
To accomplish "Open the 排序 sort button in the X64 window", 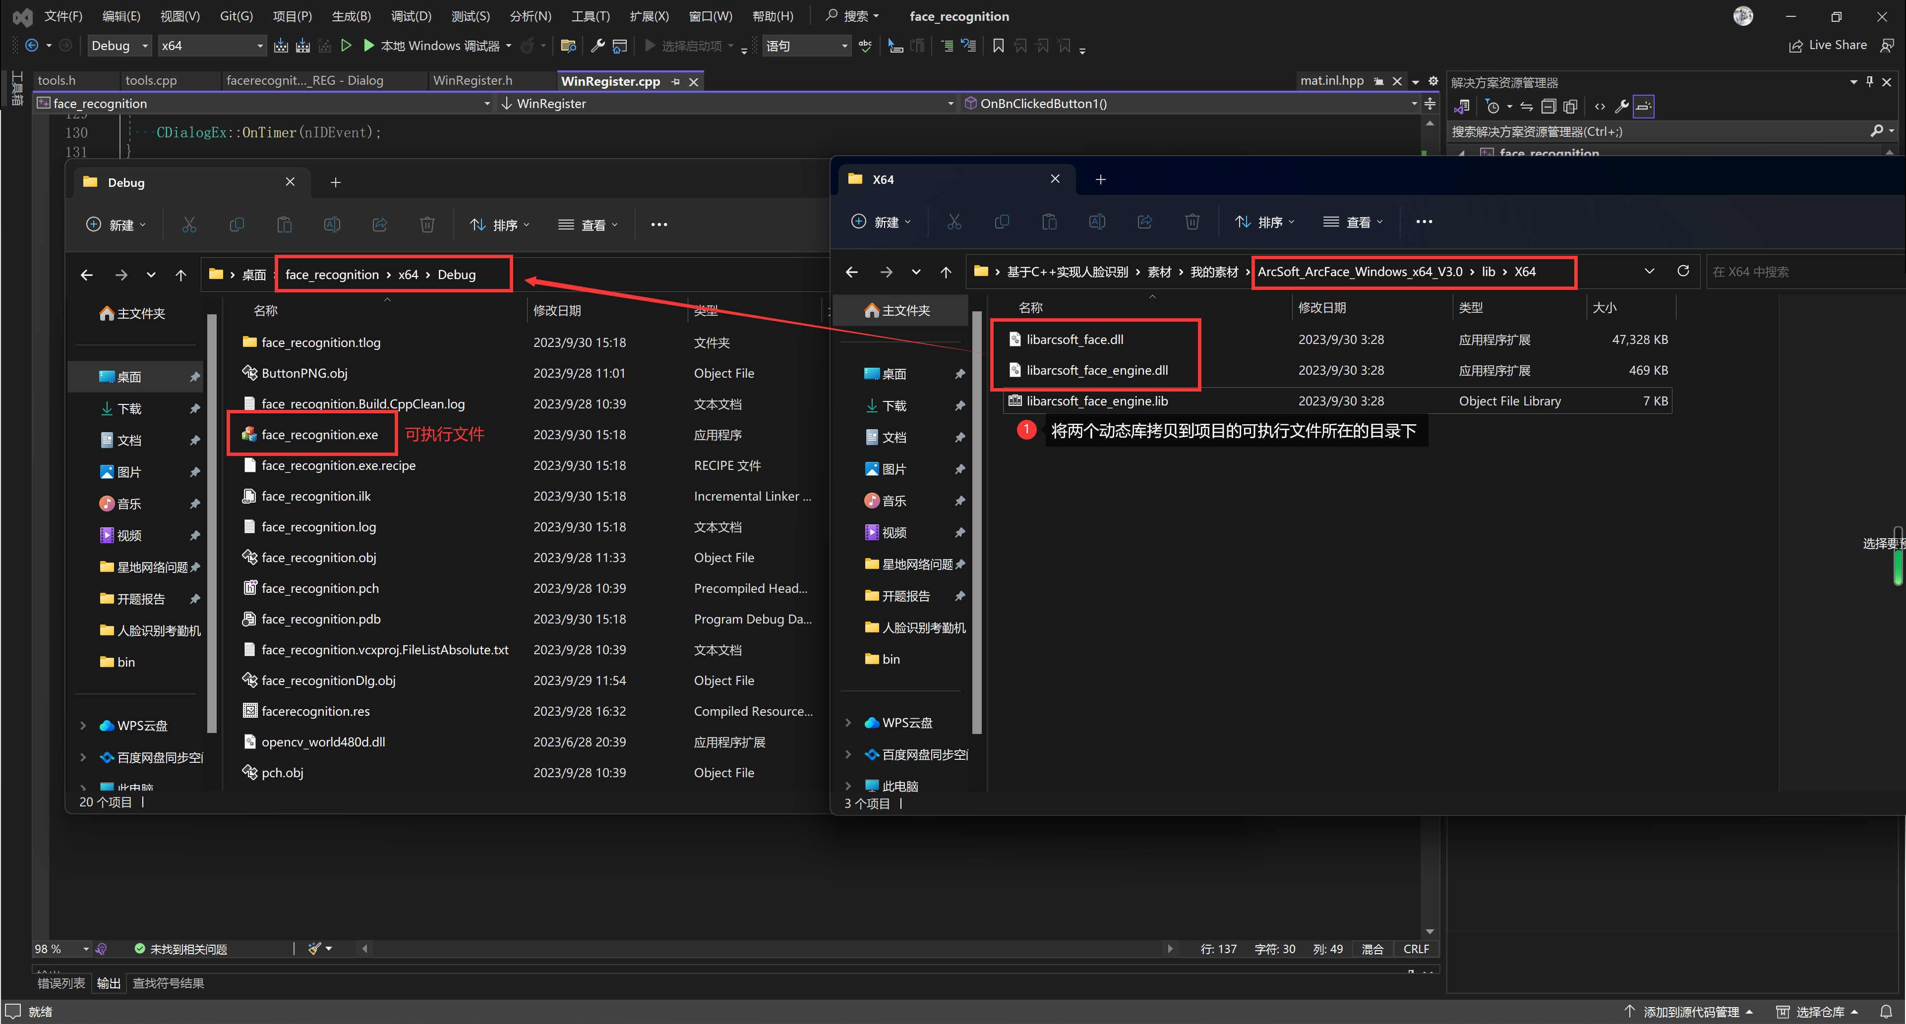I will tap(1264, 222).
